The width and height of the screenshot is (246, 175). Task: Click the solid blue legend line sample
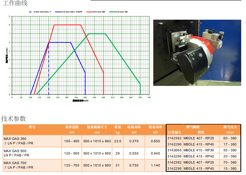click(x=58, y=12)
